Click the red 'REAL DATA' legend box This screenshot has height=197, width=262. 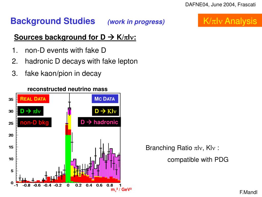(33, 99)
